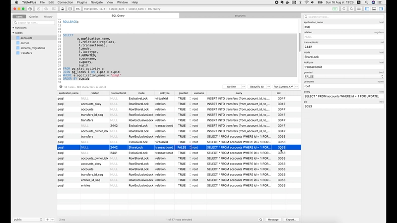Click the SQL editor vertical scrollbar
Image resolution: width=397 pixels, height=223 pixels.
[x=300, y=42]
